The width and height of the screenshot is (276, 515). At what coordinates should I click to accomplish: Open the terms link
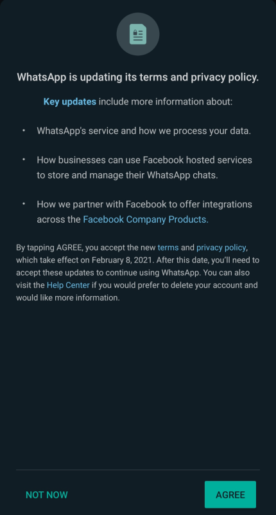coord(168,248)
